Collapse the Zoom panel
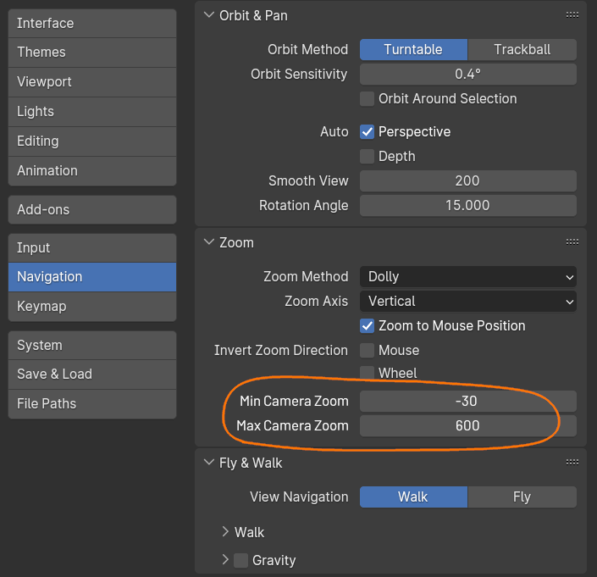Viewport: 597px width, 577px height. coord(209,242)
